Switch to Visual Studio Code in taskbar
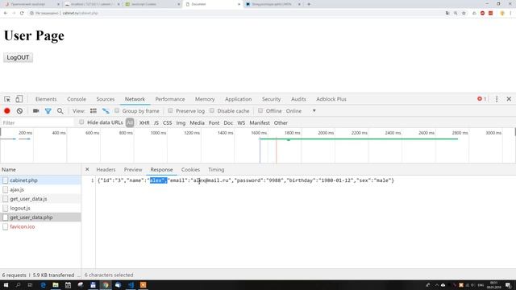Screen dimensions: 516x290 point(131,285)
